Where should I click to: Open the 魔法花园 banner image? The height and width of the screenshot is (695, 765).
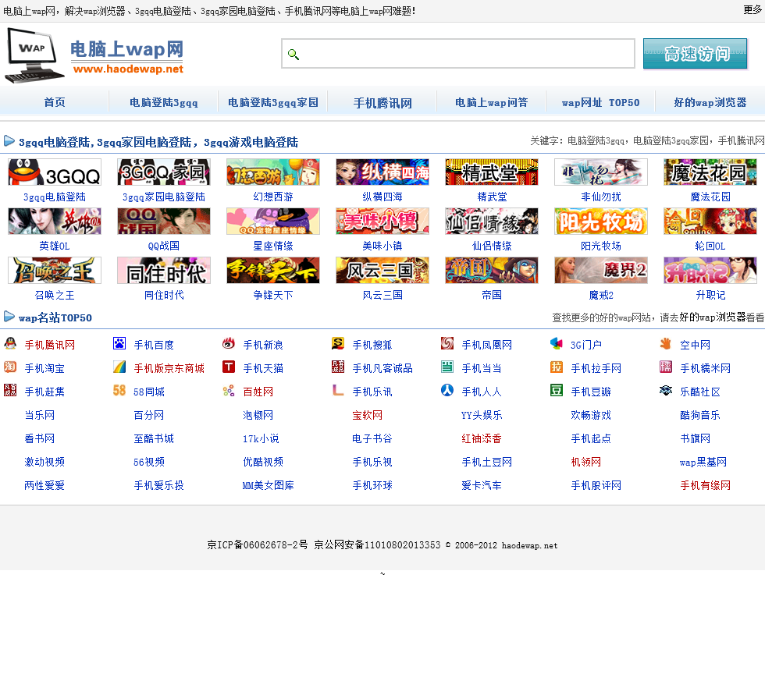710,172
